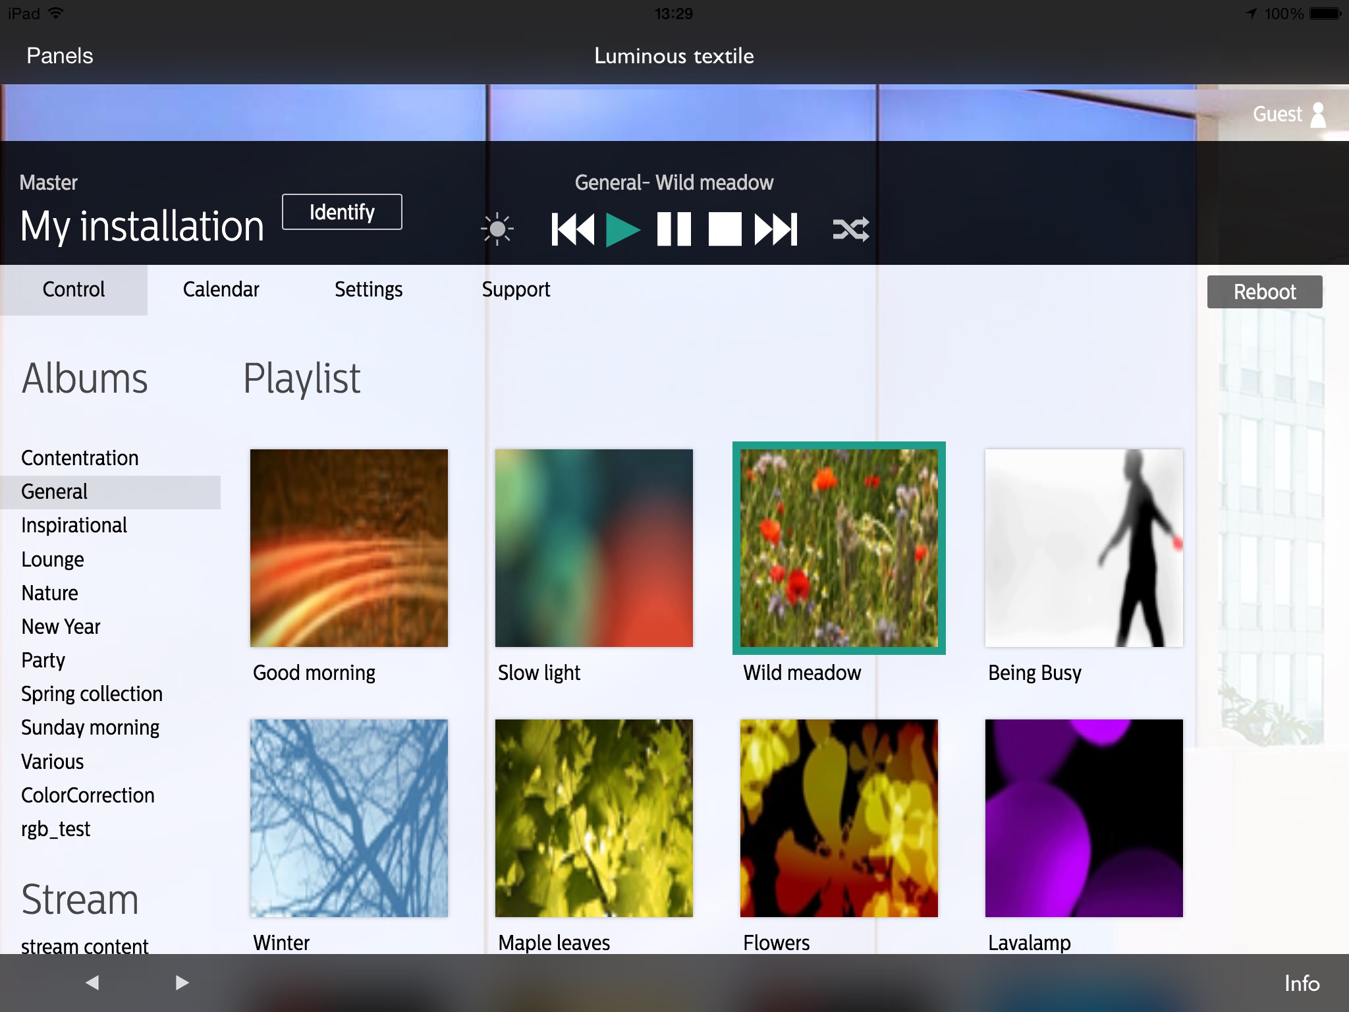Choose the Lavalamp thumbnail
1349x1012 pixels.
(x=1084, y=818)
